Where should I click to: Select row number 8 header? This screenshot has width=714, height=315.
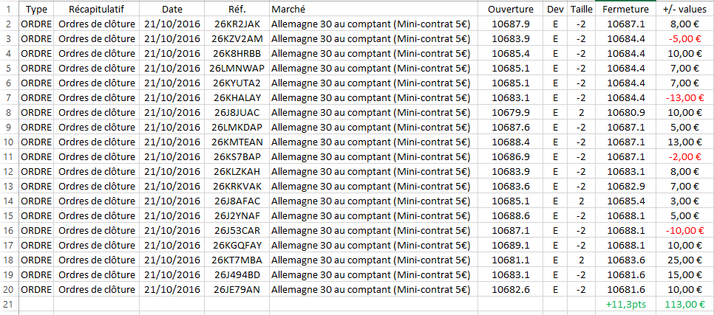pyautogui.click(x=9, y=112)
